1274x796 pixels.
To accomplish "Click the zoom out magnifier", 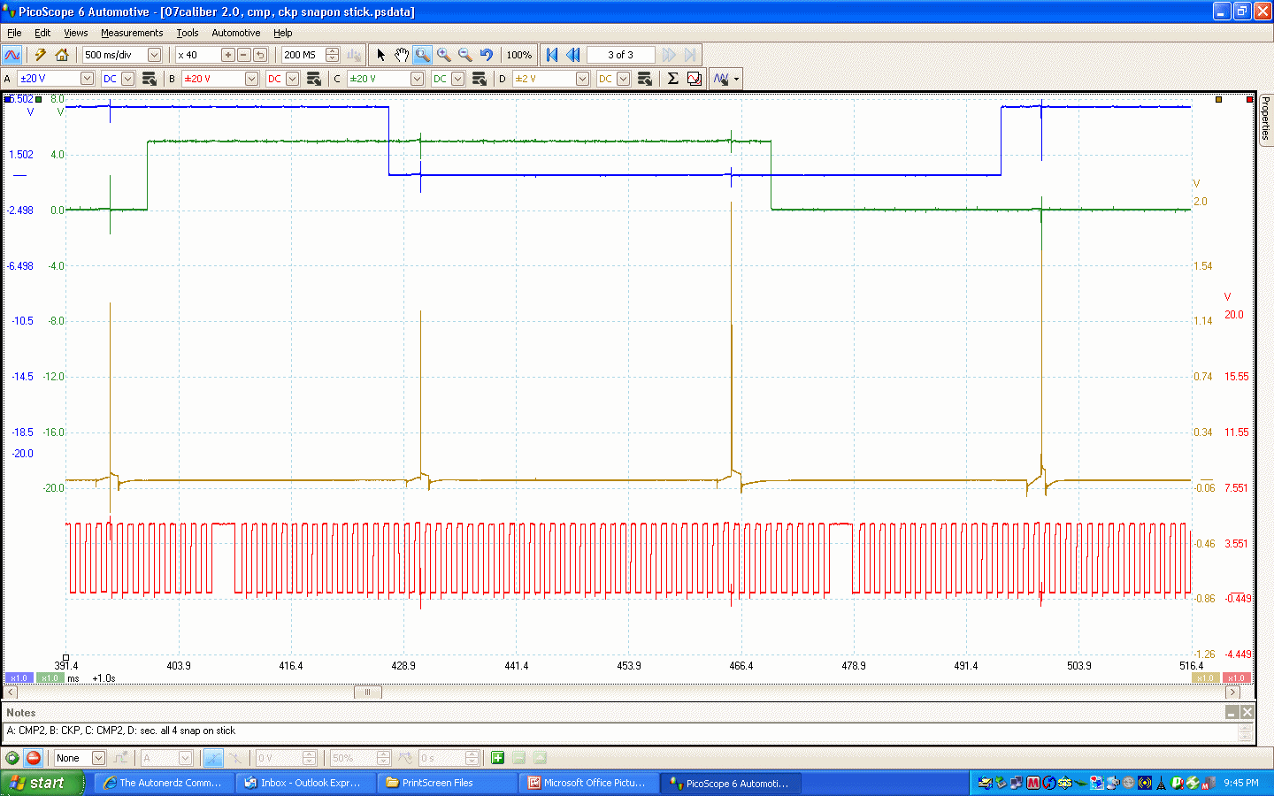I will point(465,55).
